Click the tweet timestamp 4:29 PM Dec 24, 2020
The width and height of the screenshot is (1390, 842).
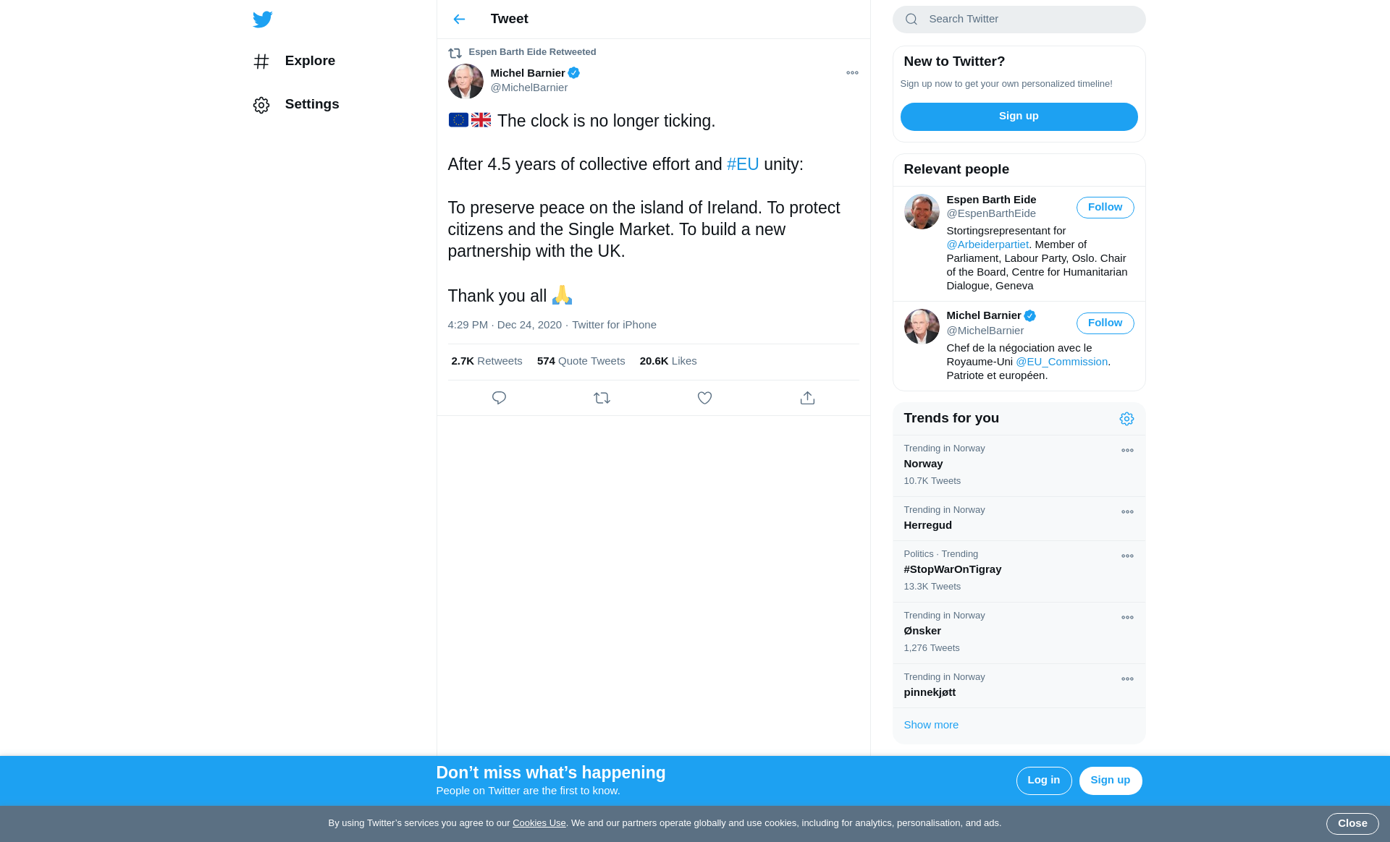coord(505,325)
